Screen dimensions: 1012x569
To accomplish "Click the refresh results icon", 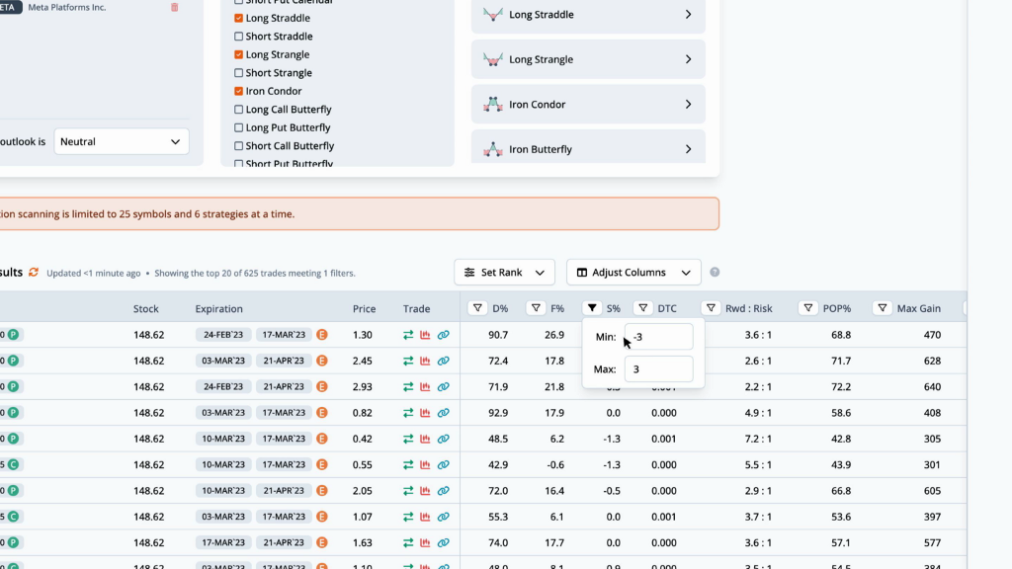I will [34, 273].
